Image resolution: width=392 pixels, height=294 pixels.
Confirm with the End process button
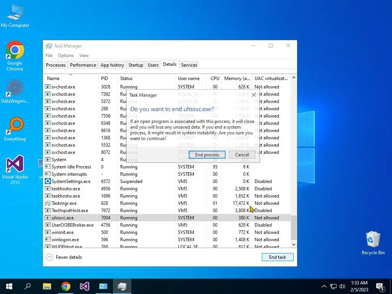(207, 155)
